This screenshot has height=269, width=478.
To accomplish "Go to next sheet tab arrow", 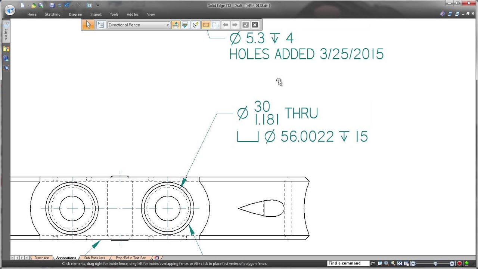I will pyautogui.click(x=22, y=258).
